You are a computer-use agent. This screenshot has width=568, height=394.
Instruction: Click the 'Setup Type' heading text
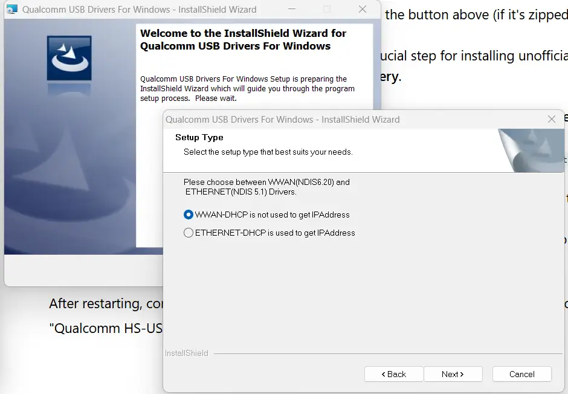click(199, 137)
